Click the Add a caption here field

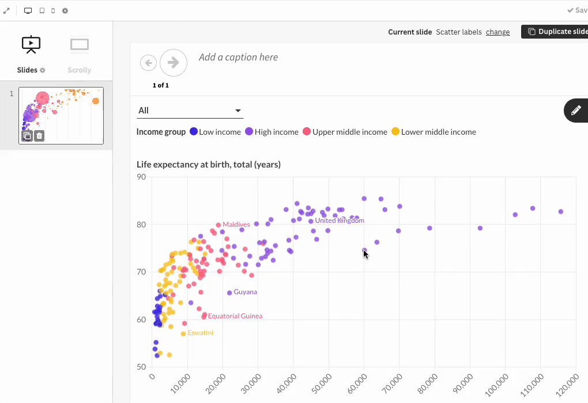(239, 57)
